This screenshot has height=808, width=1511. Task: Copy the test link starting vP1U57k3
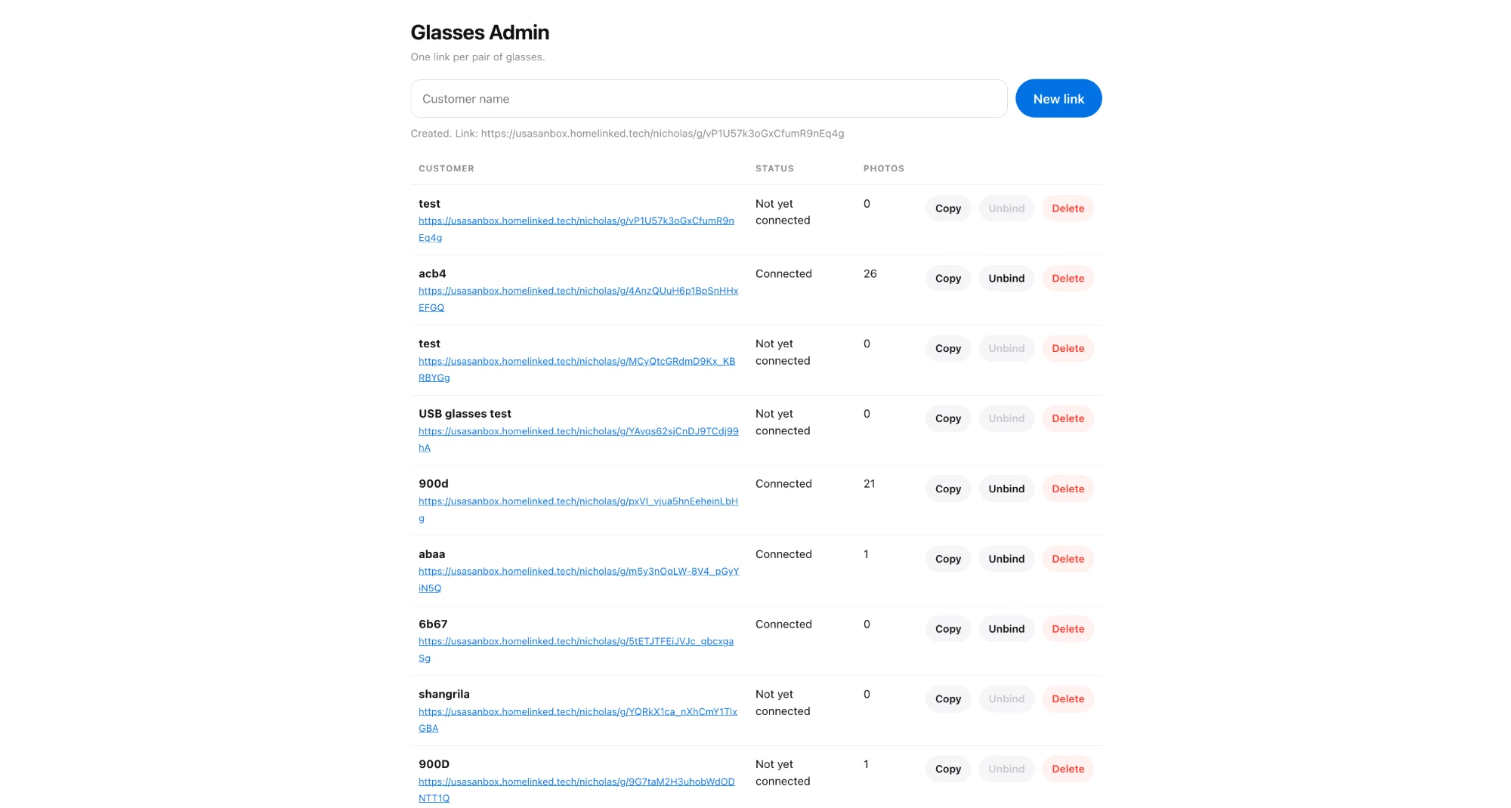click(947, 208)
